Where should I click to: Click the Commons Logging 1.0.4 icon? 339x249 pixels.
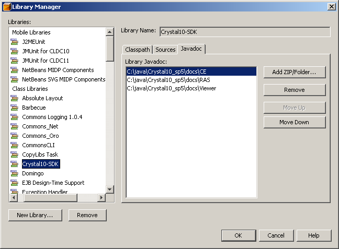pos(15,117)
